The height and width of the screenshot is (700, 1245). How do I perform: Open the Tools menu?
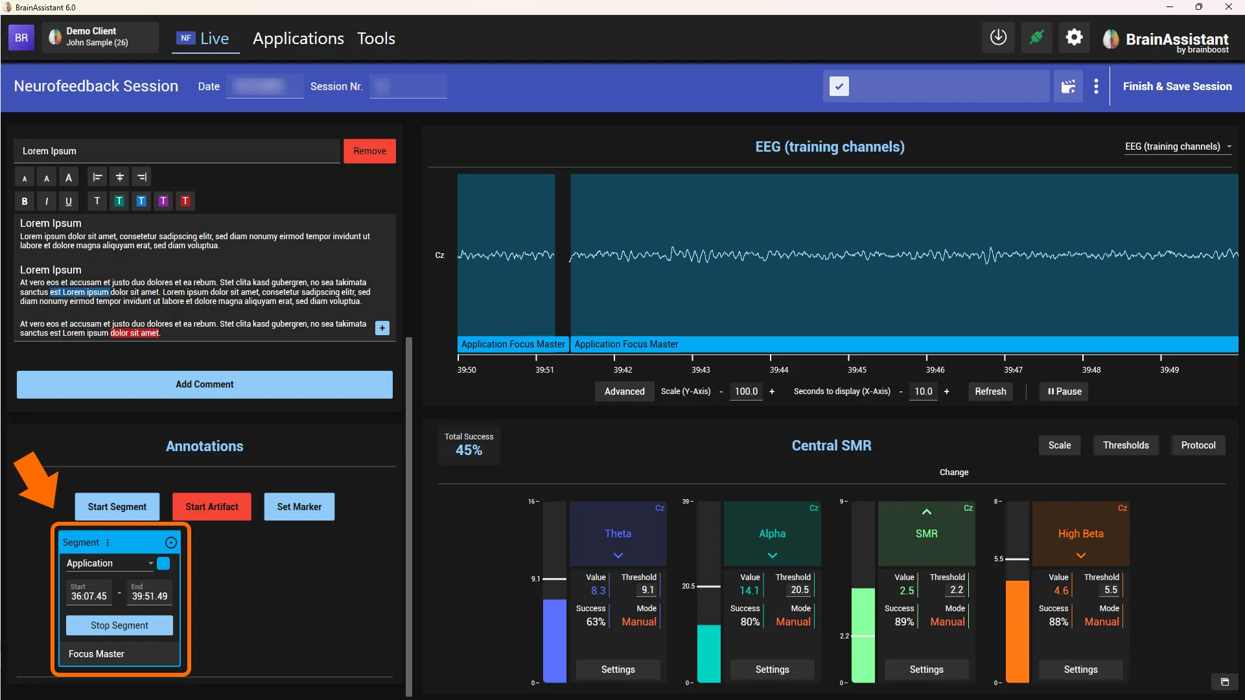376,38
